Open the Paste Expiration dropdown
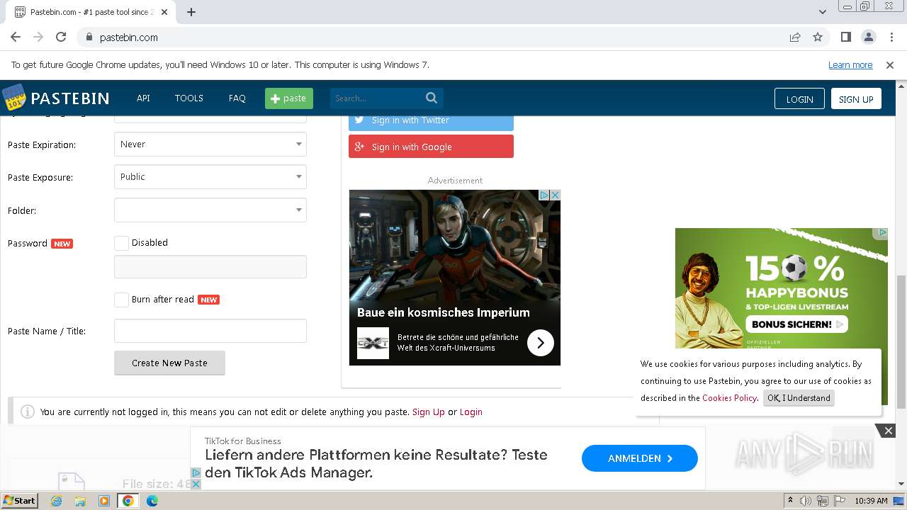 tap(210, 144)
